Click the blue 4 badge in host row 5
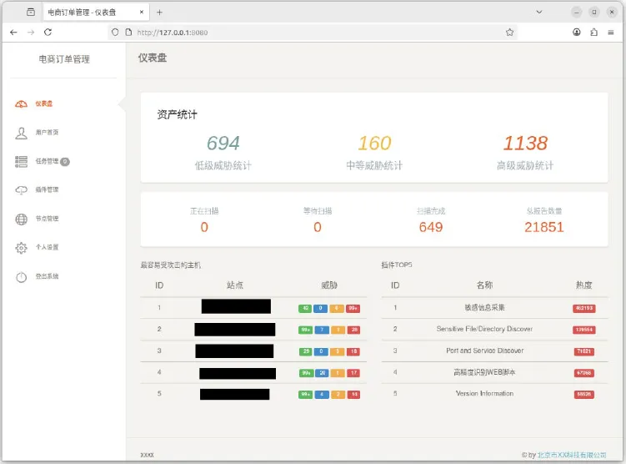The image size is (626, 464). [322, 395]
